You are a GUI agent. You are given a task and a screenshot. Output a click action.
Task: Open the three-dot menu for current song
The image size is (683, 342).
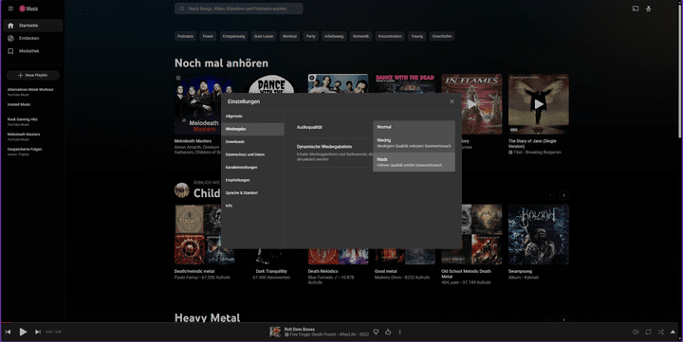400,332
